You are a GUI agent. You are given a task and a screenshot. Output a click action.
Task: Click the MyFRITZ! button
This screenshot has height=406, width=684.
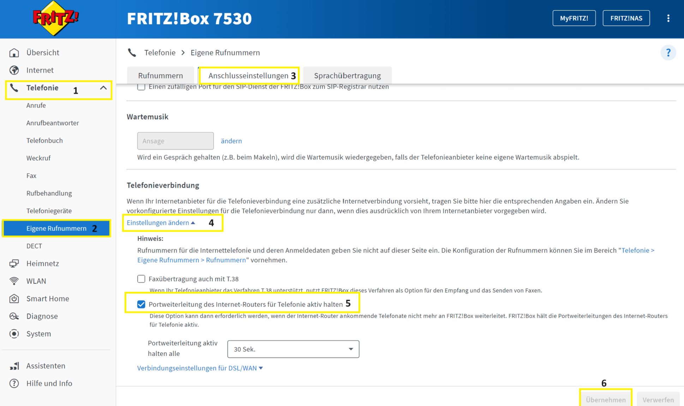574,18
